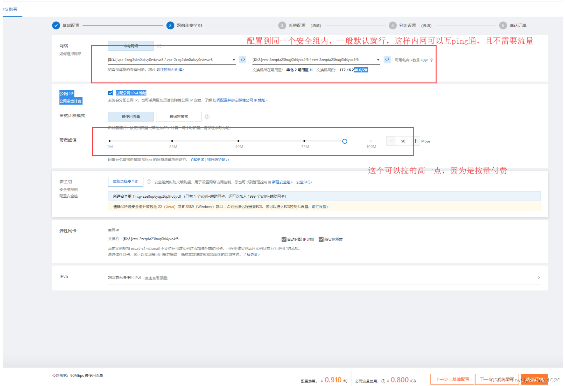Open 安全FAQ link
The image size is (565, 386).
(x=304, y=182)
